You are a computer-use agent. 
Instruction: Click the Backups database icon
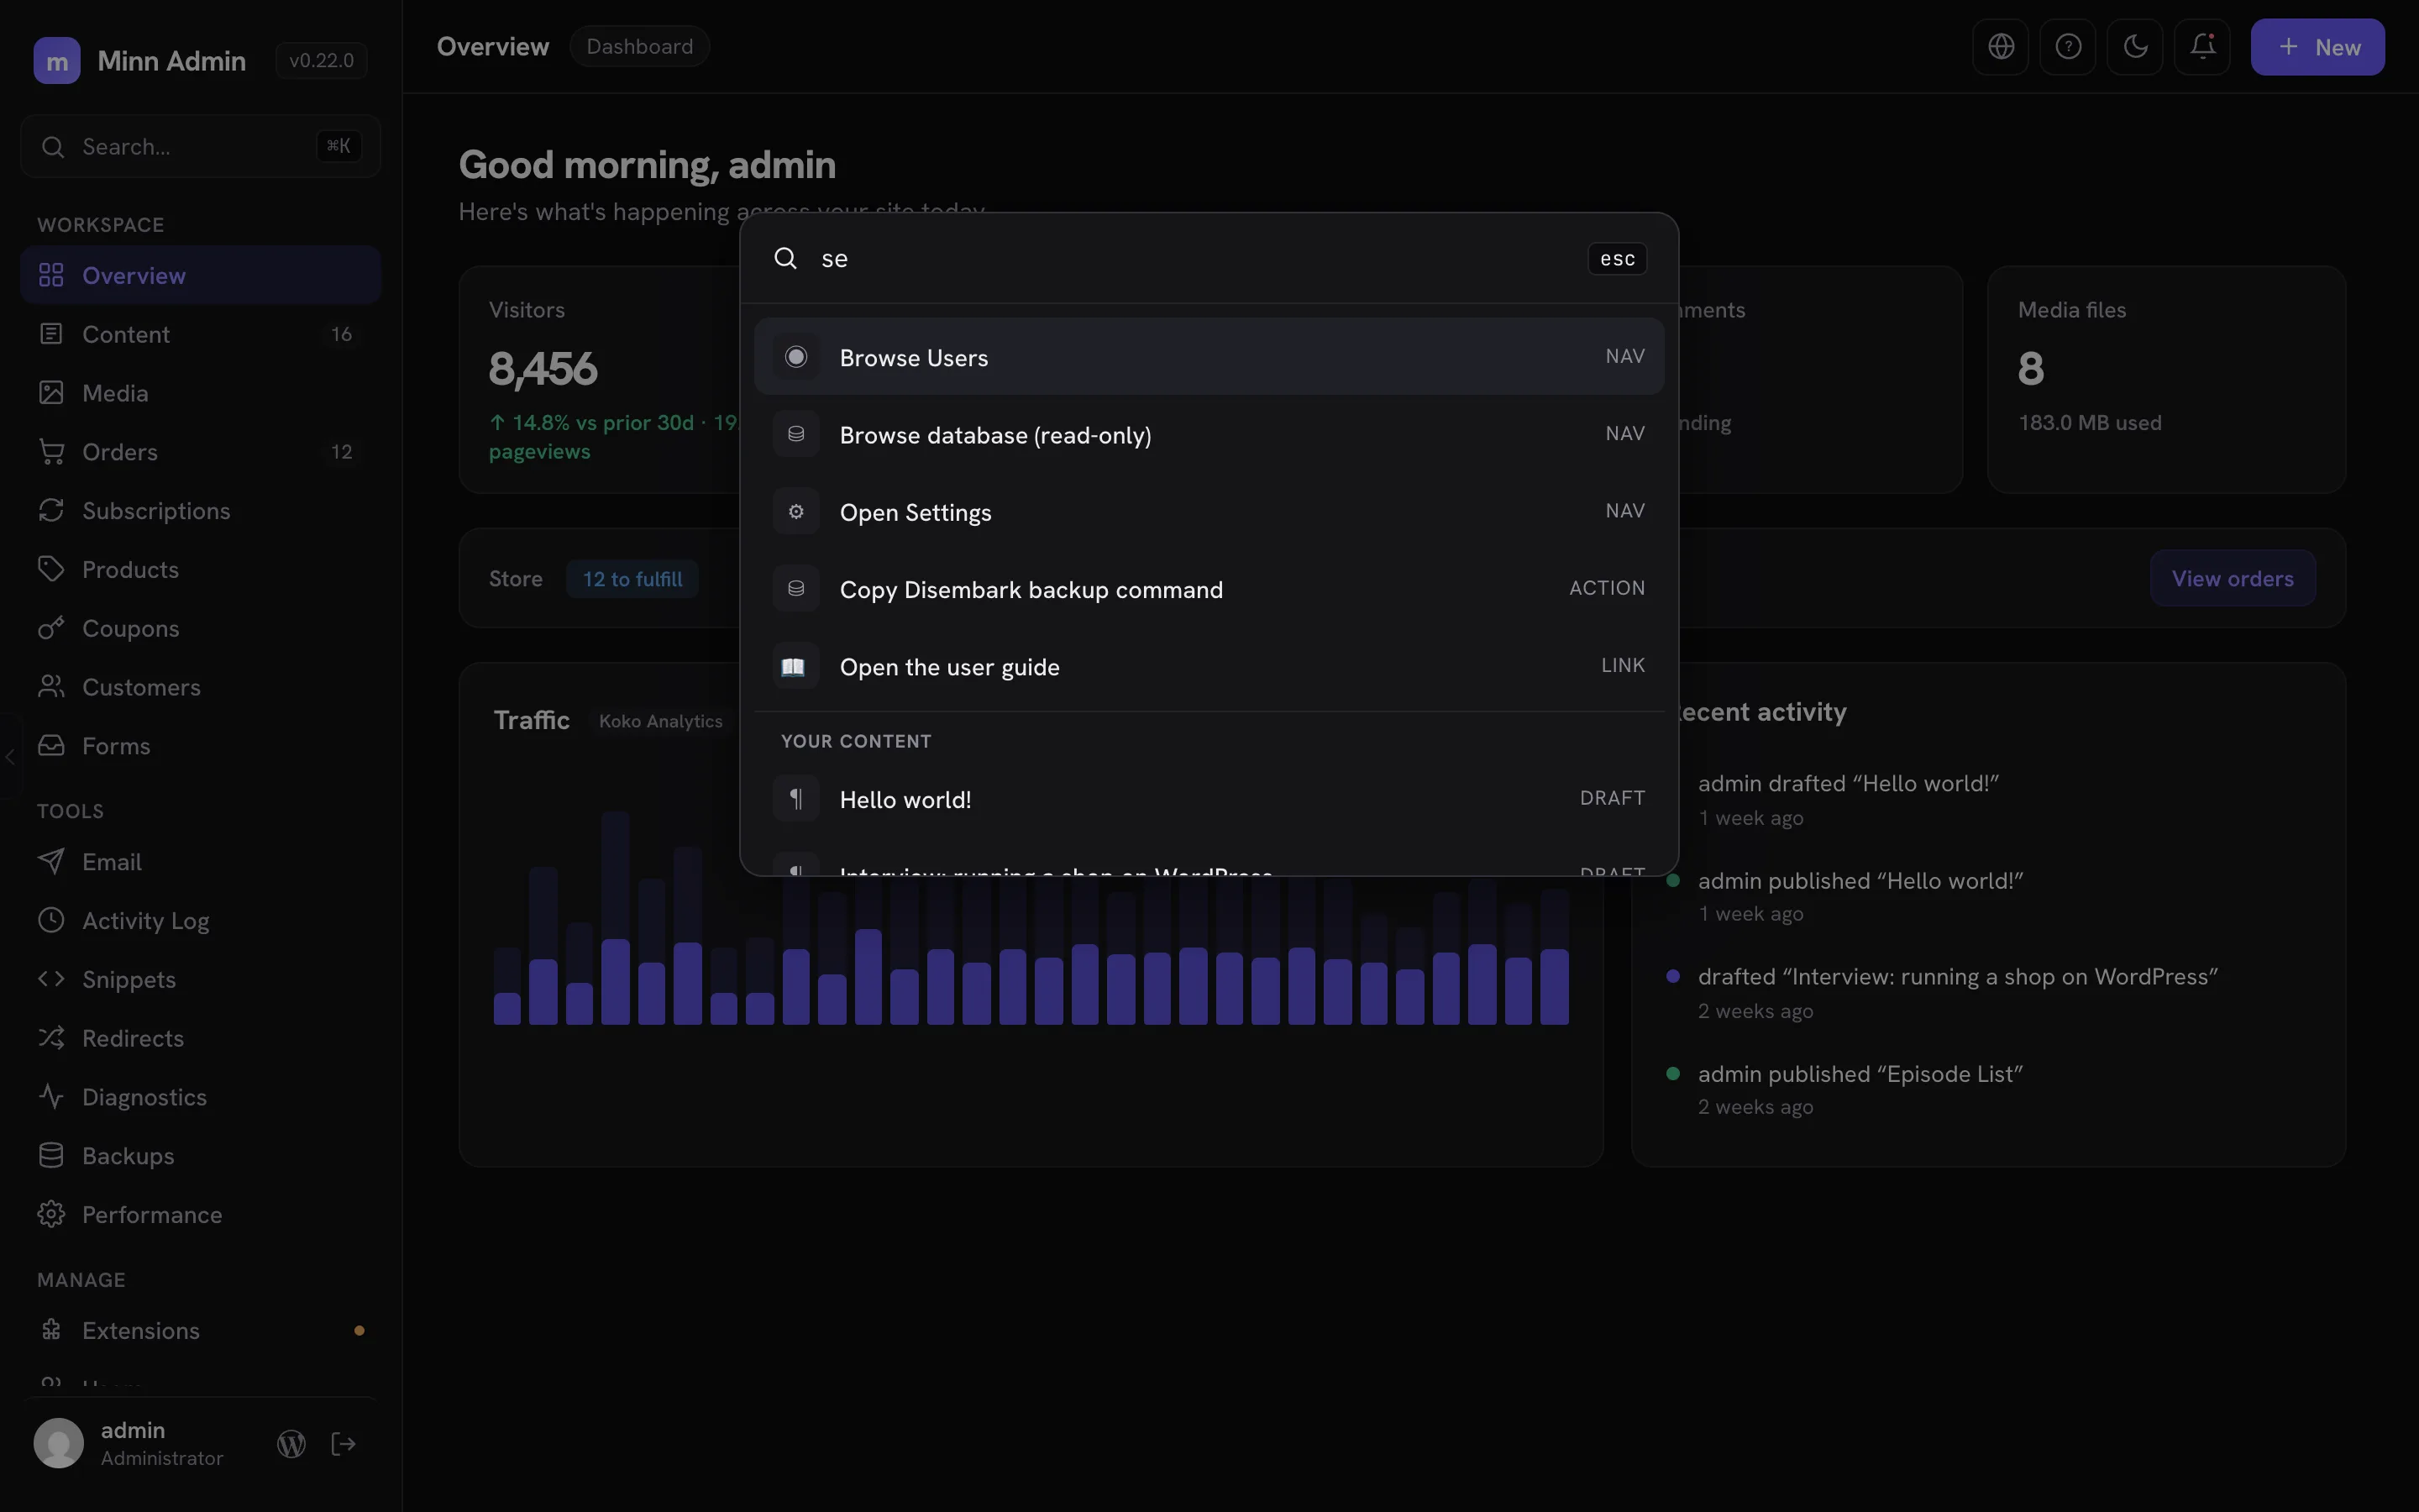[51, 1155]
